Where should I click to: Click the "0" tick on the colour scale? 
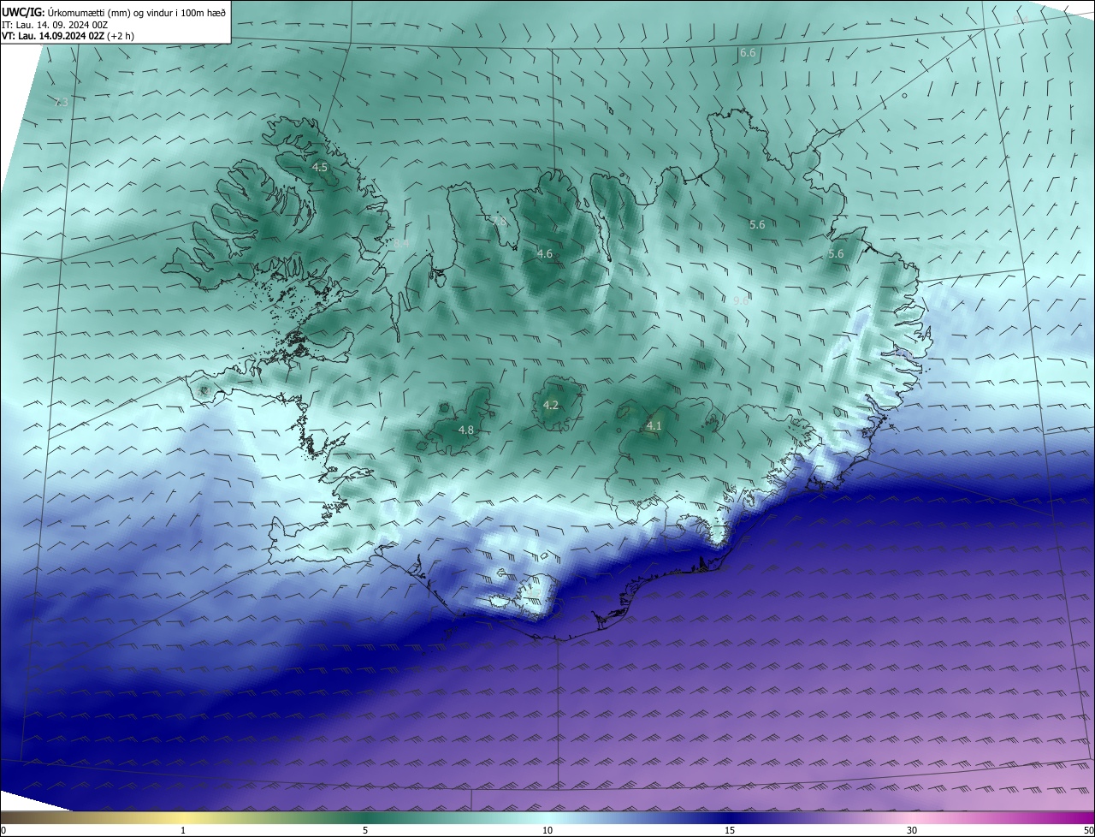(x=3, y=830)
